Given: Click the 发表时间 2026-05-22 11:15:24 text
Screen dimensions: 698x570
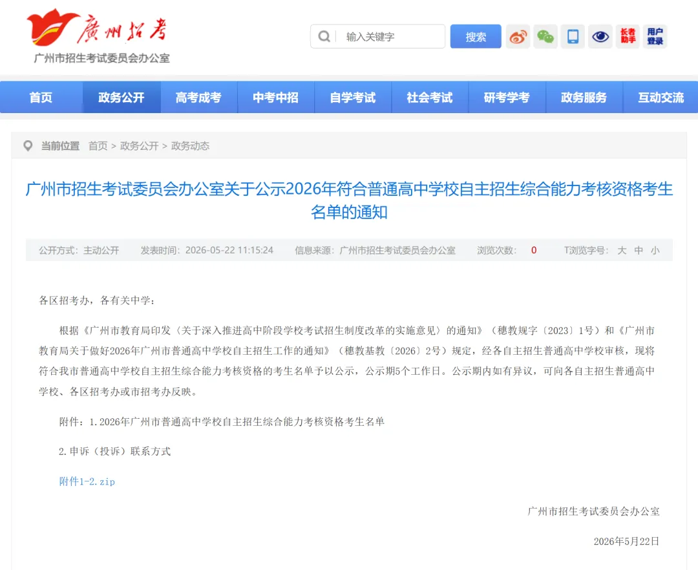Looking at the screenshot, I should pos(207,251).
